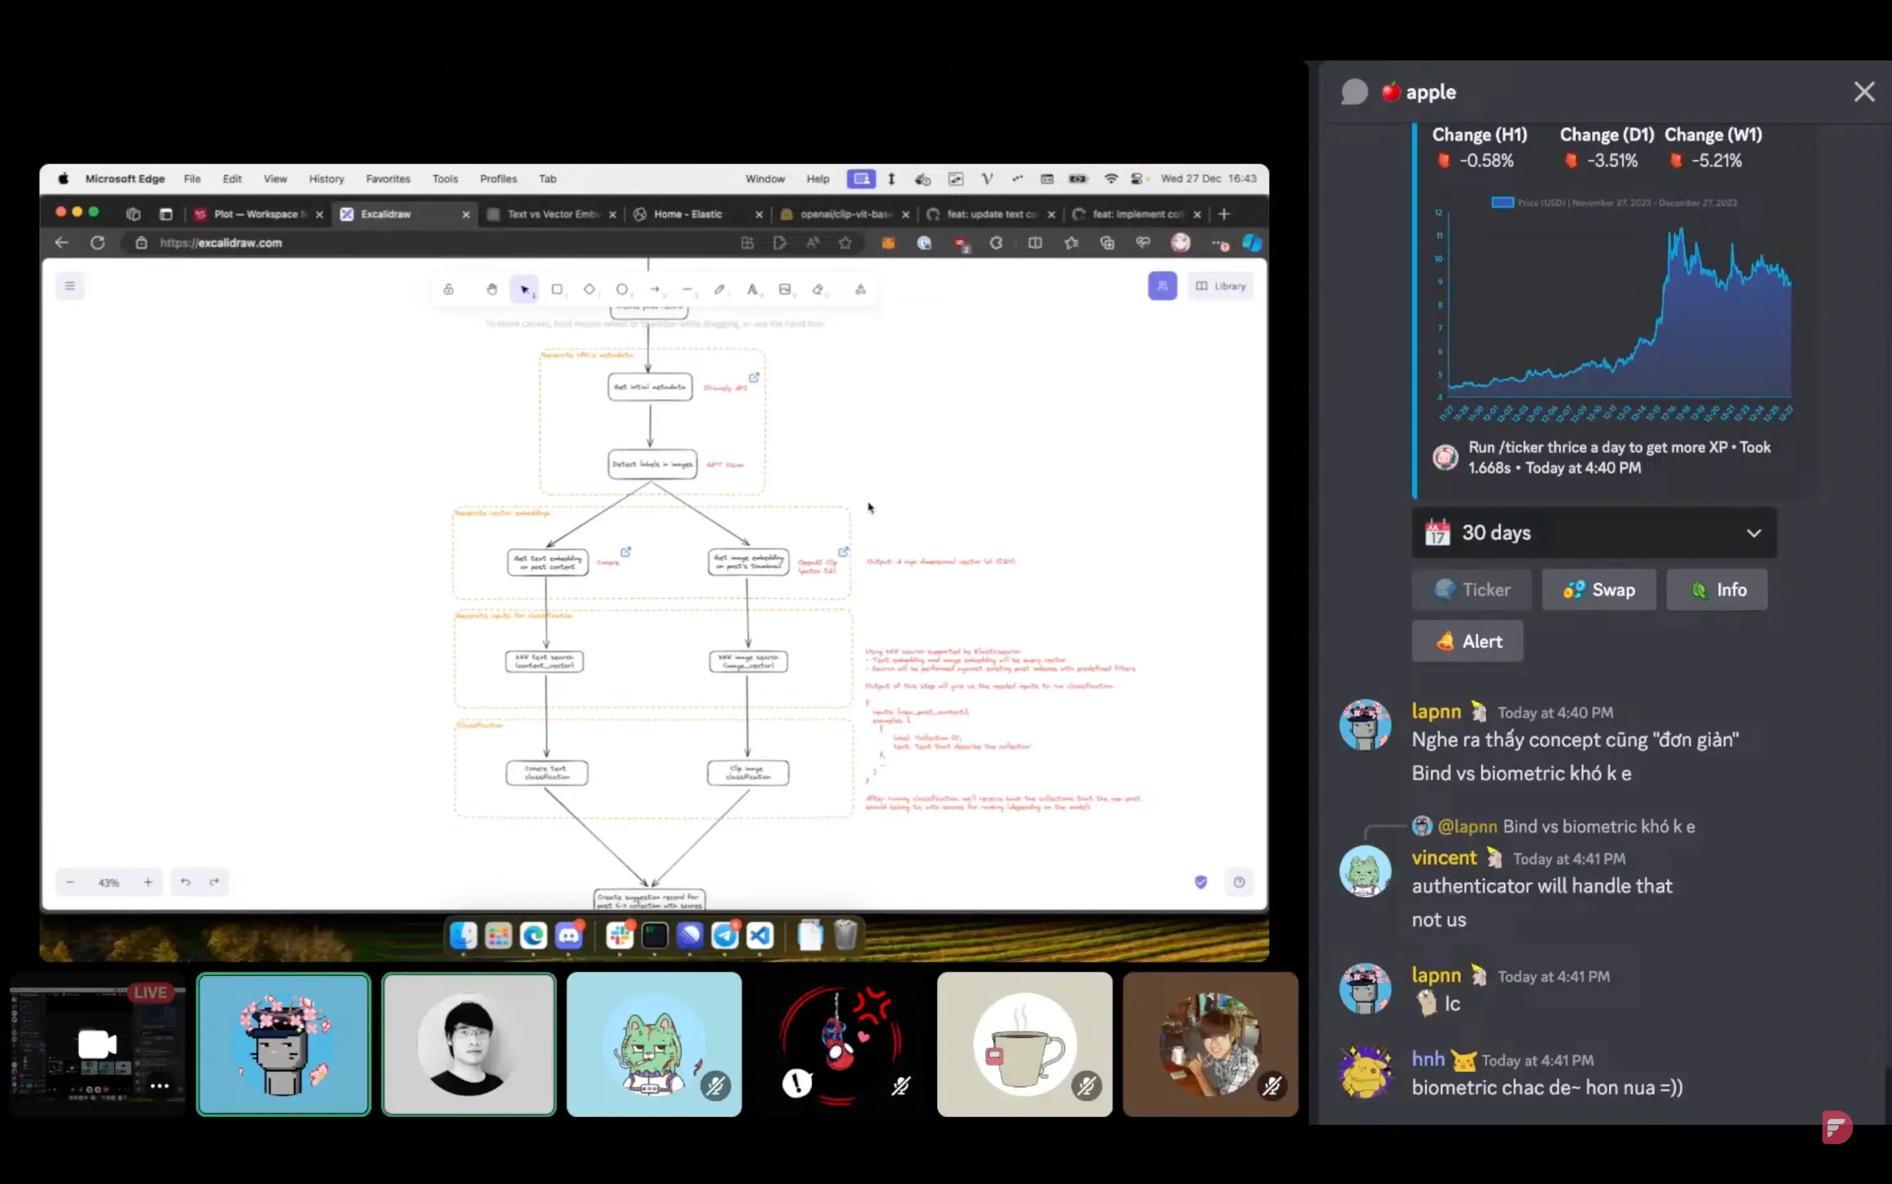The height and width of the screenshot is (1184, 1892).
Task: Select the Excalidraw insert image tool
Action: pyautogui.click(x=784, y=289)
